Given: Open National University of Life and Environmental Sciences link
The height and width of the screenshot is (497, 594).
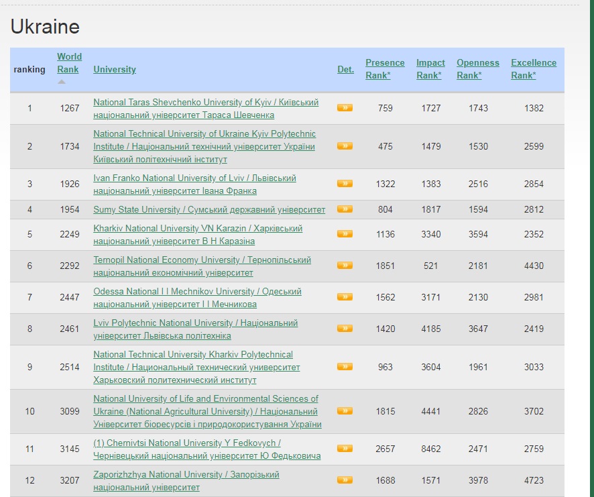Looking at the screenshot, I should (x=207, y=411).
